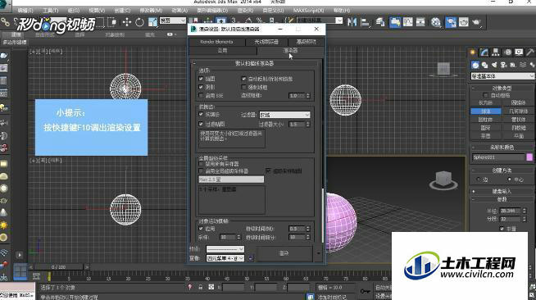Select the Space Warps category icon
This screenshot has height=300, width=536.
523,65
